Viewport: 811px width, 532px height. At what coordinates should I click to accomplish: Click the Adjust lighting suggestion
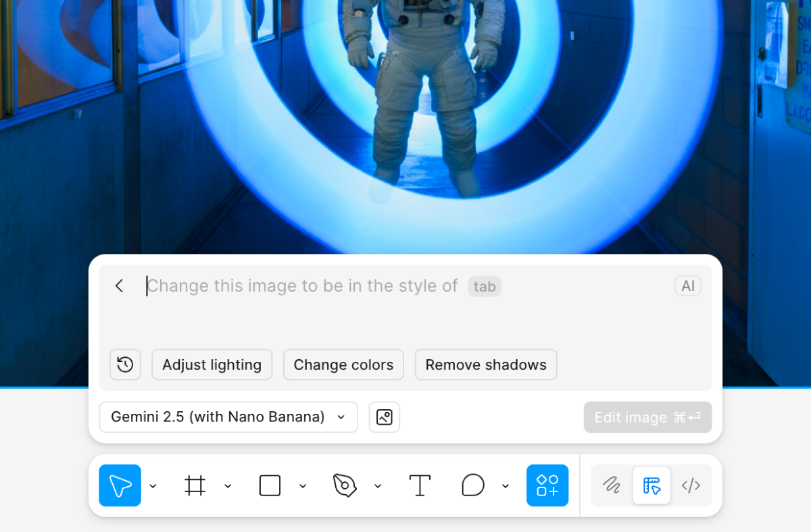pos(212,364)
